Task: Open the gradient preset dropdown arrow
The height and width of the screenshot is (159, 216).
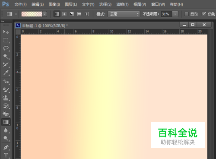Action: tap(45, 14)
